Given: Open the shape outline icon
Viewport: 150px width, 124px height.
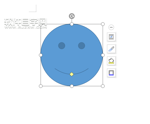Looking at the screenshot, I should point(111,73).
